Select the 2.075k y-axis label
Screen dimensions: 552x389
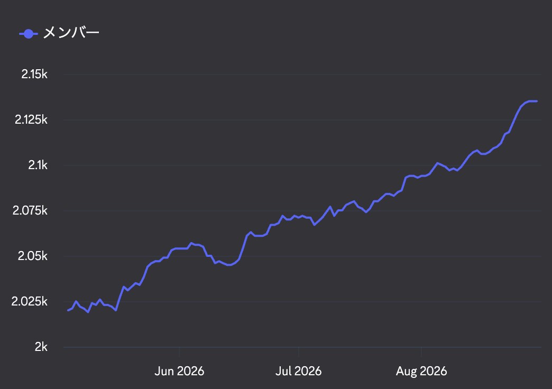coord(30,210)
